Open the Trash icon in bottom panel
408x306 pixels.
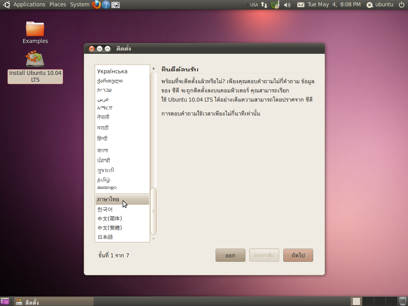click(x=402, y=301)
